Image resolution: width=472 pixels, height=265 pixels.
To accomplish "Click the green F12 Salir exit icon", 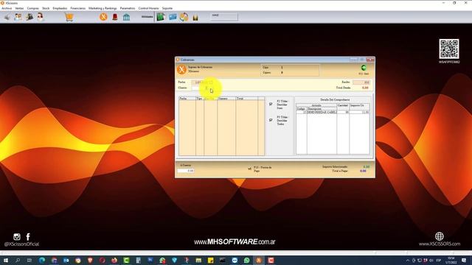I will 364,68.
